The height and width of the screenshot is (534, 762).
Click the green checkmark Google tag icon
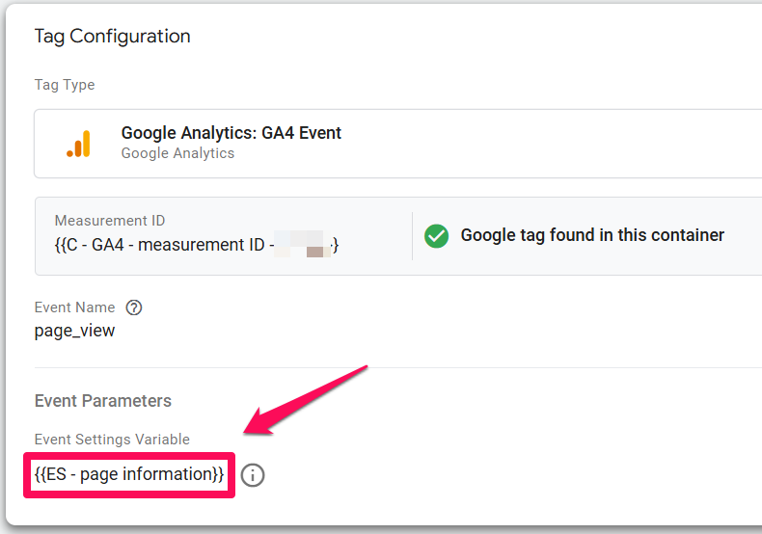tap(436, 236)
